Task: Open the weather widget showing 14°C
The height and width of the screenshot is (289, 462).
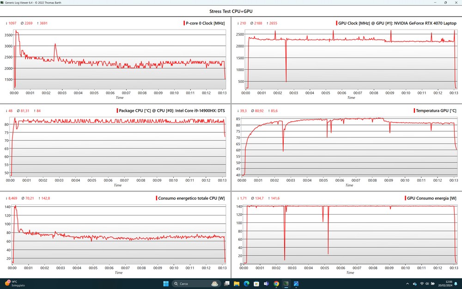Action: click(x=14, y=283)
